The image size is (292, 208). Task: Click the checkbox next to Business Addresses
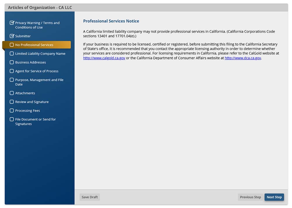click(12, 62)
